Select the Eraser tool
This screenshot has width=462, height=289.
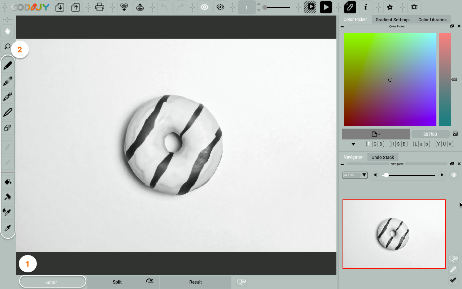8,128
